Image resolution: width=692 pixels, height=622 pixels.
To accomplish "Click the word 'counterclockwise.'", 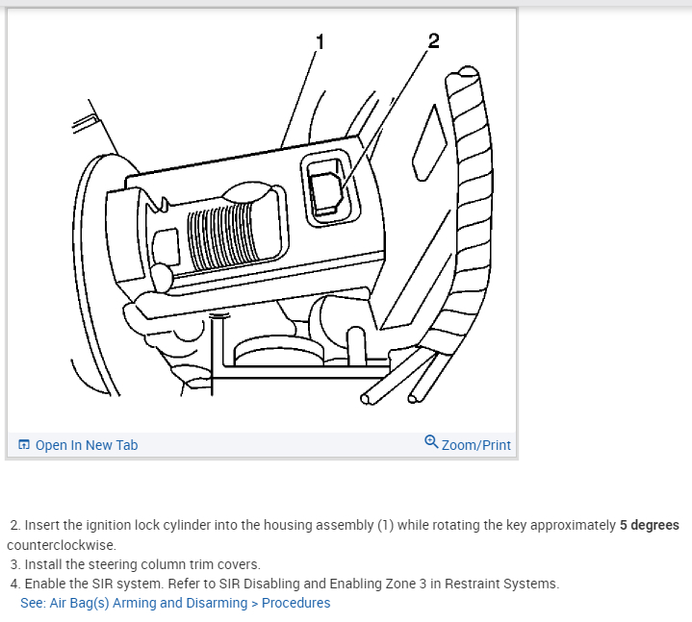I will (62, 545).
